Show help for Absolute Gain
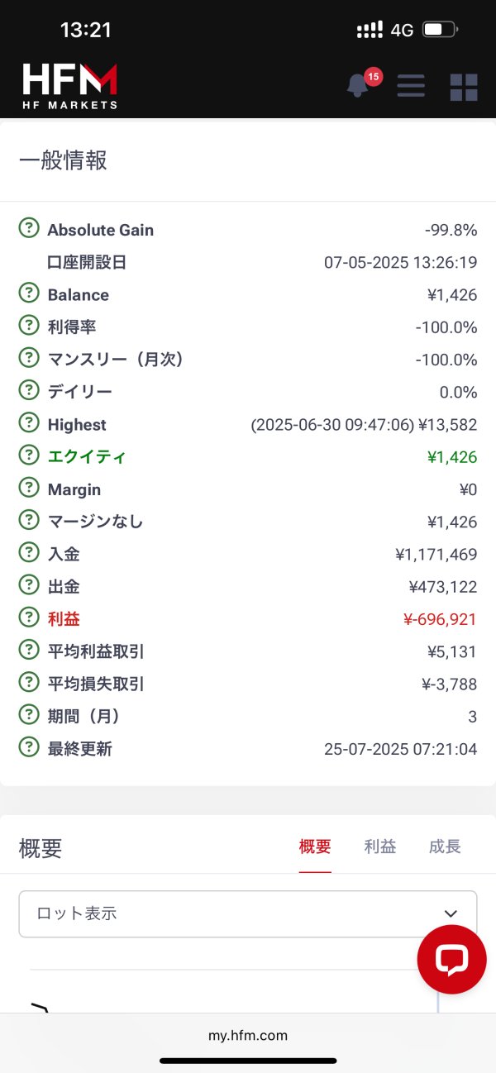The image size is (496, 1073). tap(29, 228)
